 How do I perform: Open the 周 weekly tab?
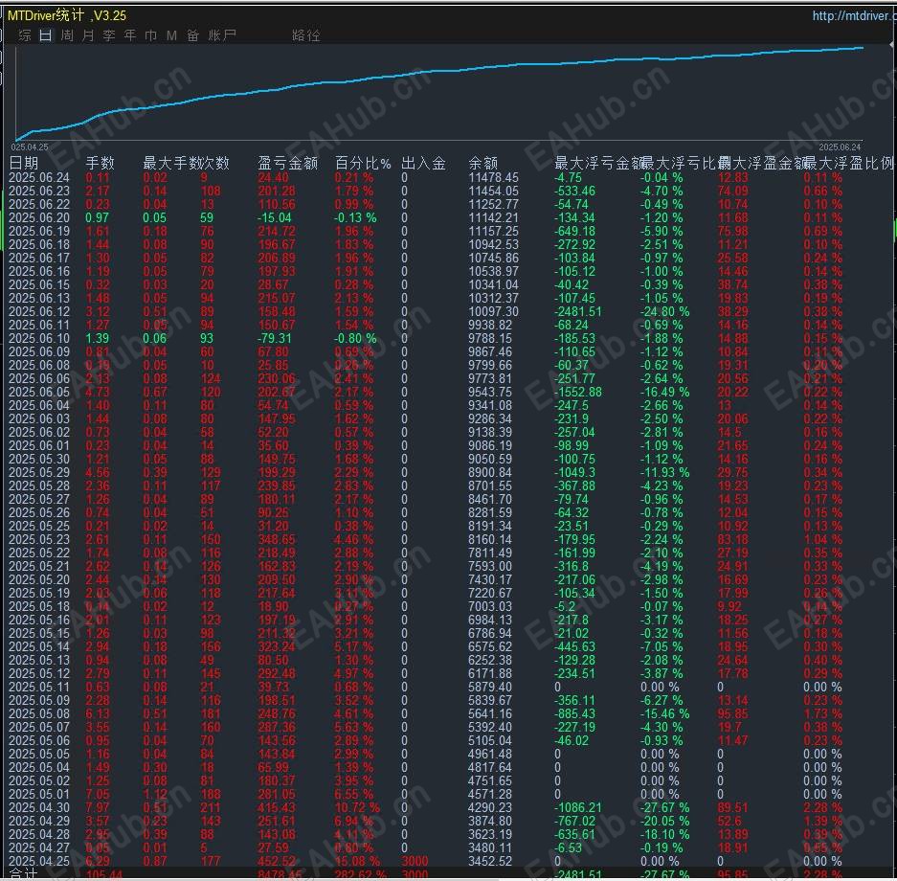67,35
